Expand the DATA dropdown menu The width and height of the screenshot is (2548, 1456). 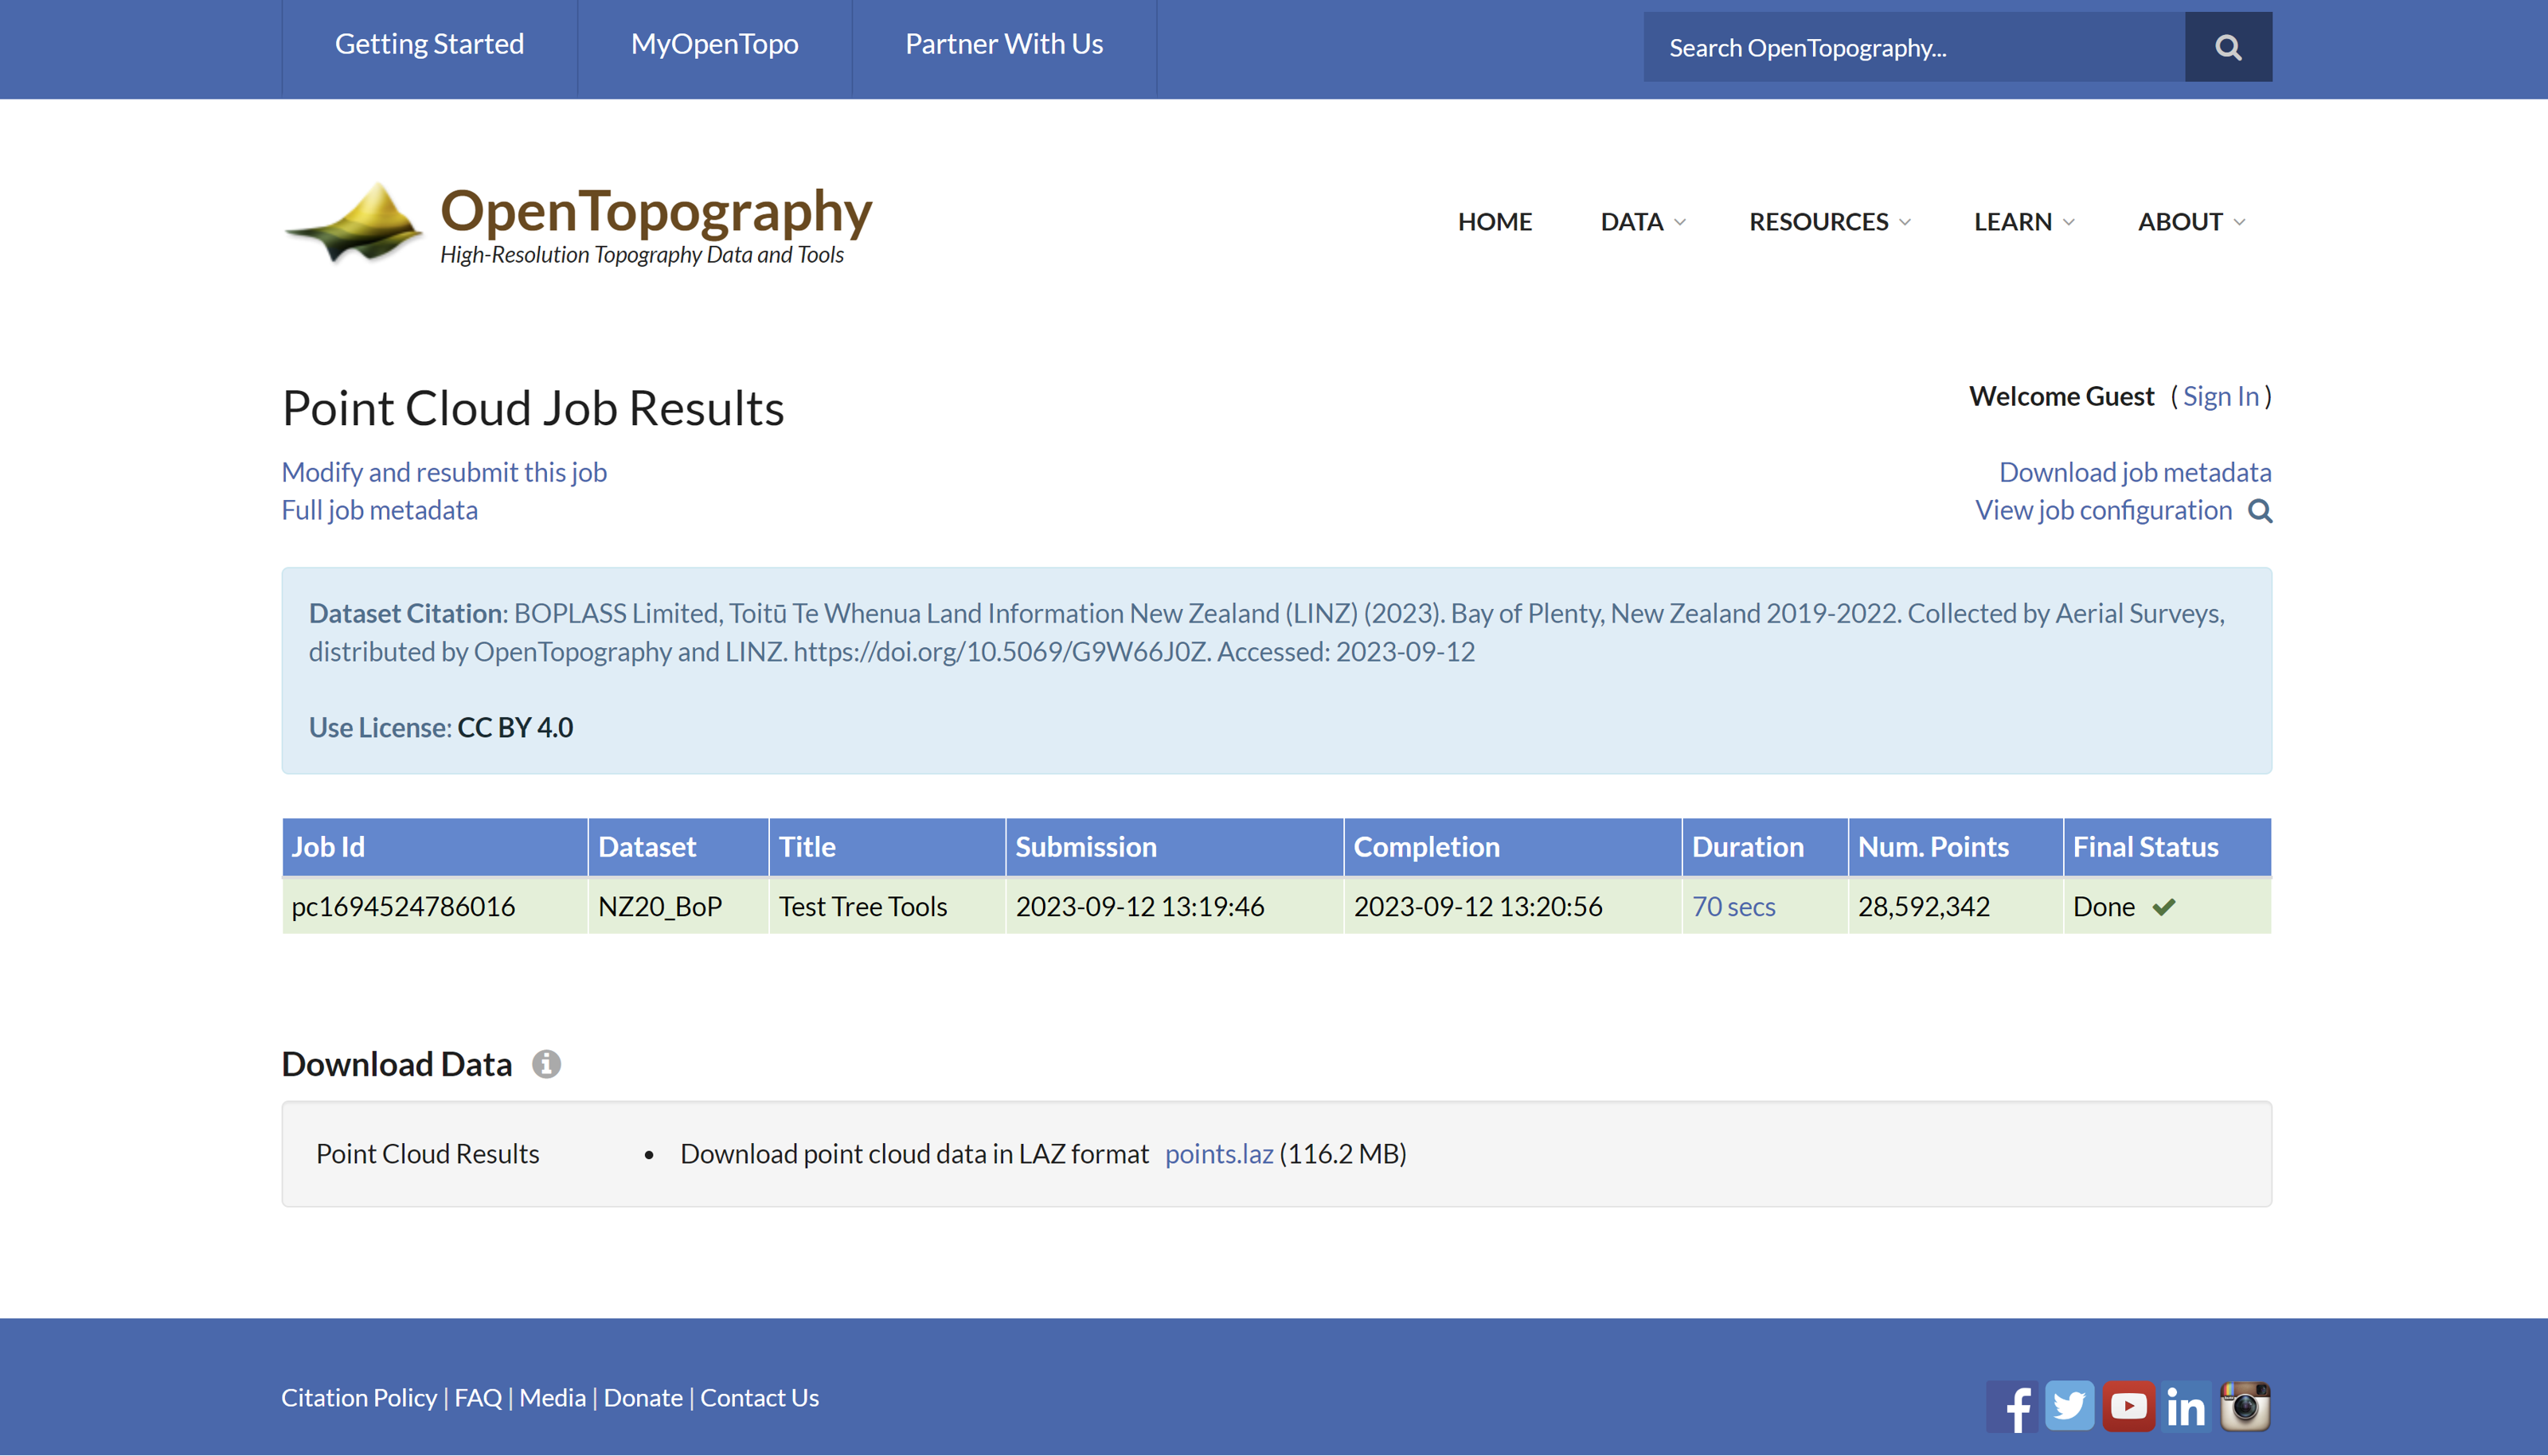tap(1642, 222)
